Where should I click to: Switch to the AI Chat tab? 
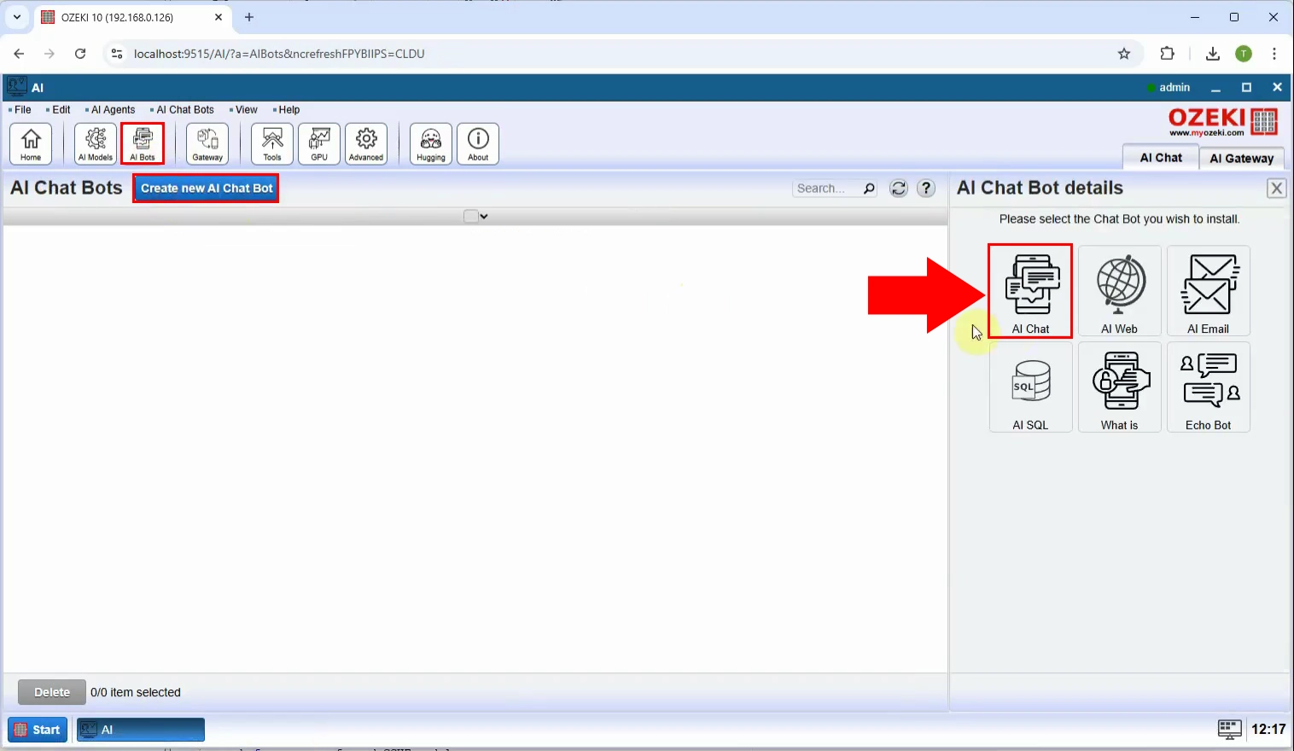[x=1160, y=158]
